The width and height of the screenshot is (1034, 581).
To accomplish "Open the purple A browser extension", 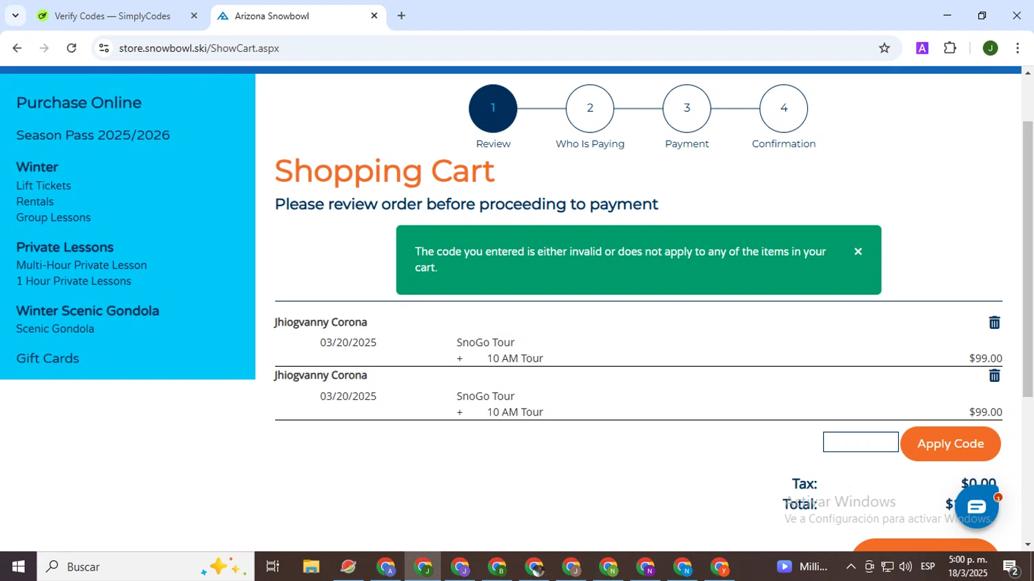I will pyautogui.click(x=922, y=48).
